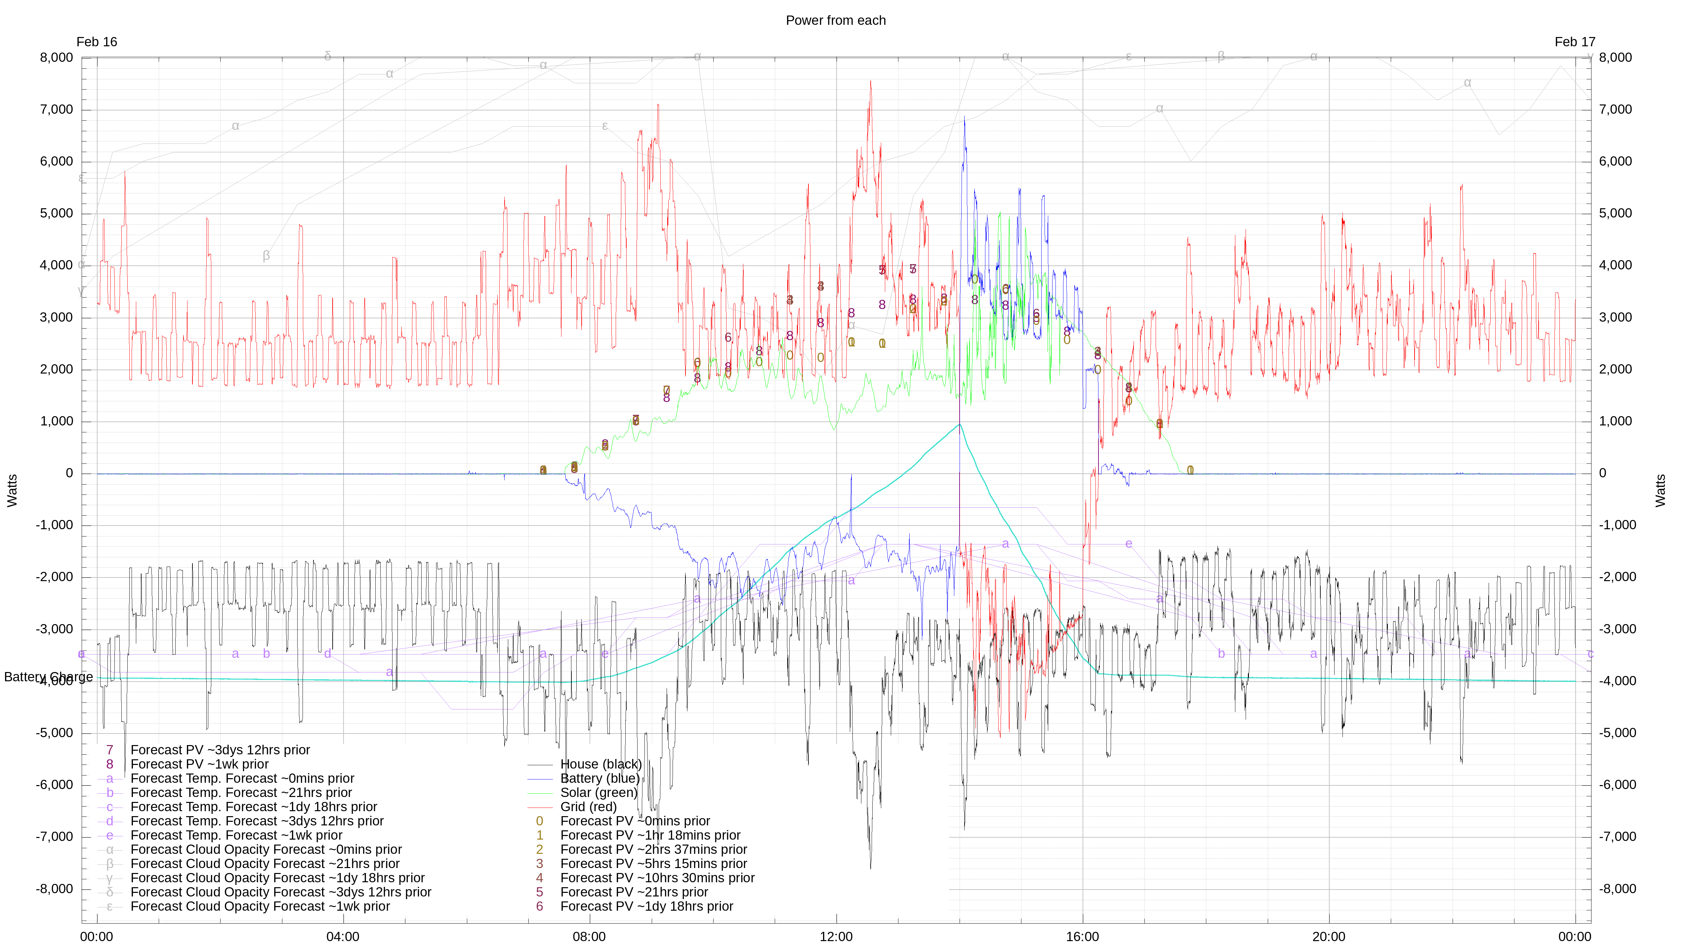Click the Grid (red) legend line sample
Image resolution: width=1693 pixels, height=952 pixels.
540,808
